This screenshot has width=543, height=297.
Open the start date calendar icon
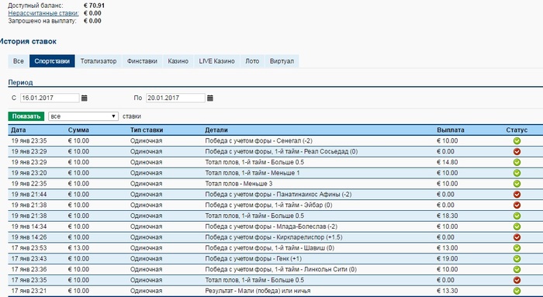tap(84, 98)
